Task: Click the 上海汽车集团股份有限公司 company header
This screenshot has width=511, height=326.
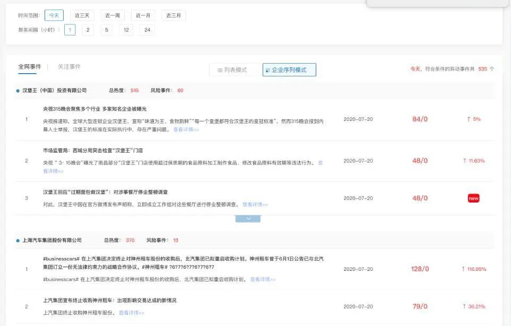Action: click(x=52, y=240)
